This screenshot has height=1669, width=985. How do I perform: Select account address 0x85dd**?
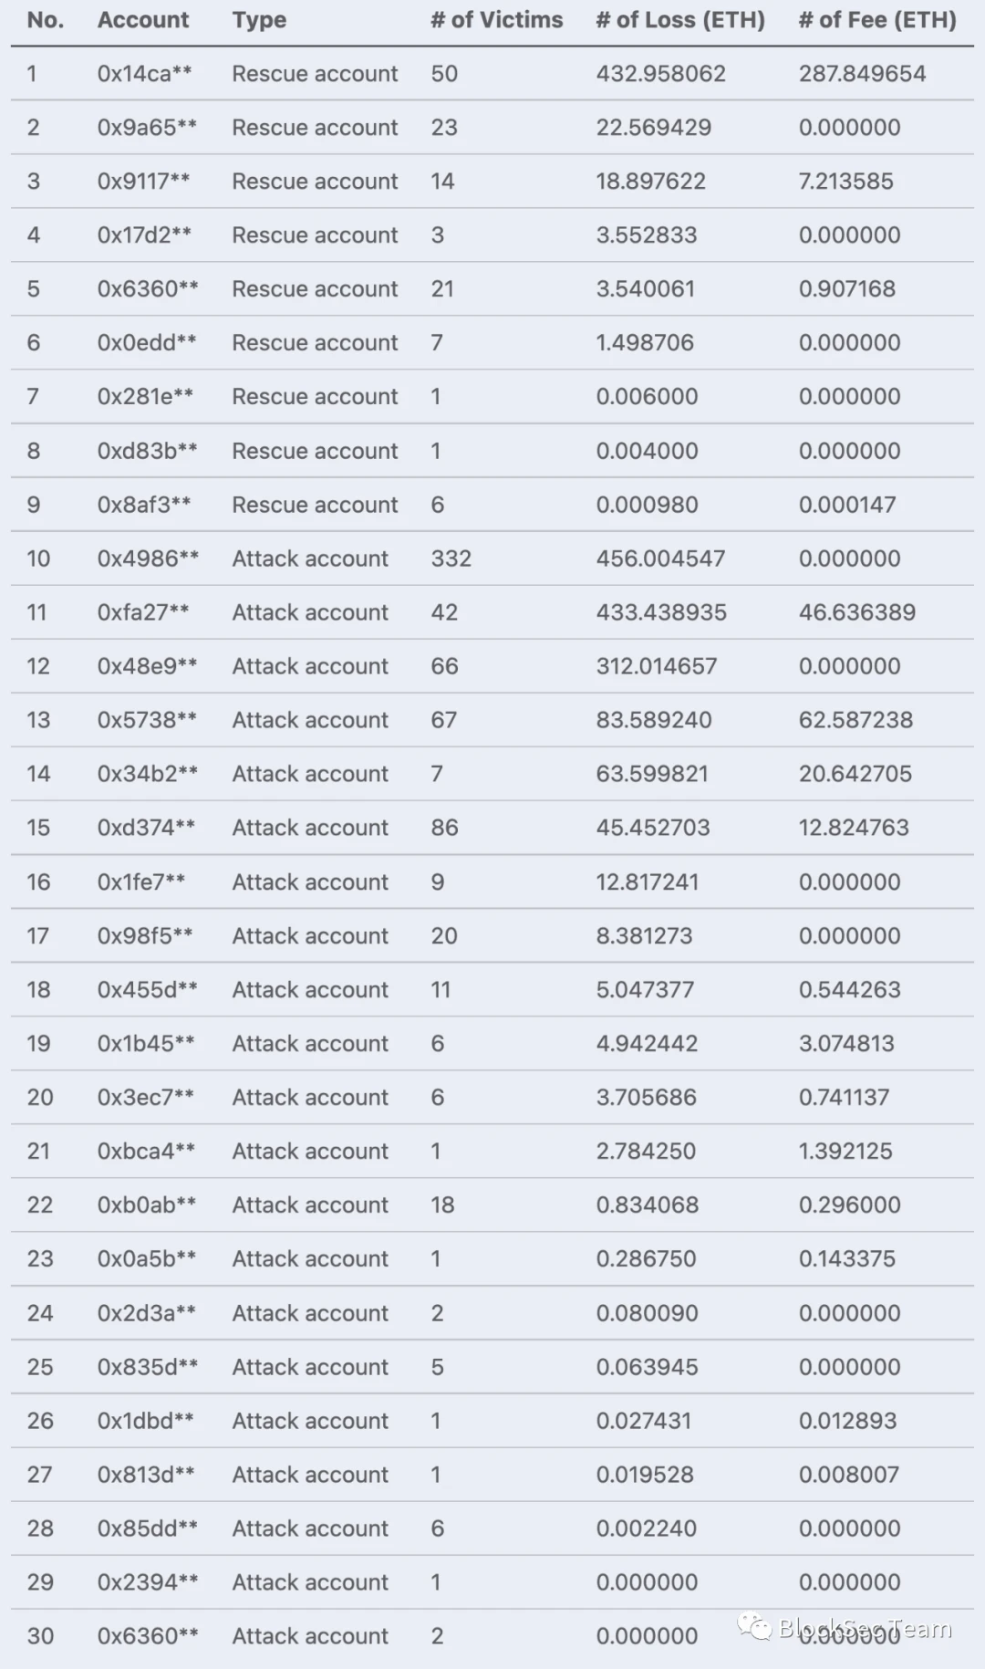pos(148,1528)
